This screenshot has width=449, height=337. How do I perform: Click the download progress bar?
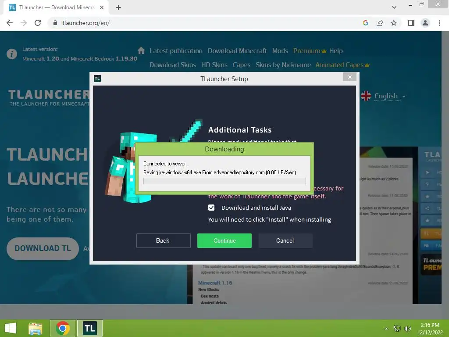click(224, 181)
